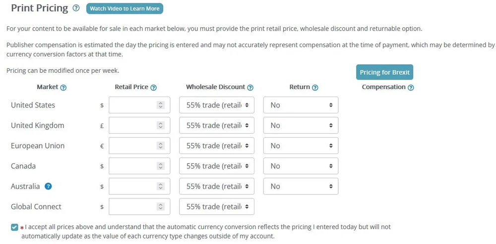Image resolution: width=496 pixels, height=244 pixels.
Task: Click the European Union price stepper arrows
Action: [x=160, y=146]
